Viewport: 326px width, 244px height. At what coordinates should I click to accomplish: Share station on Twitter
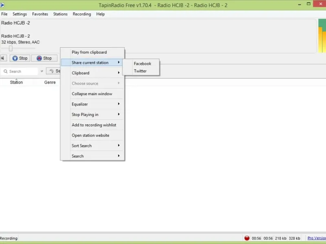pyautogui.click(x=140, y=71)
